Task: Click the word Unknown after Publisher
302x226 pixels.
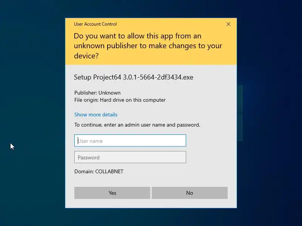Action: click(x=109, y=93)
